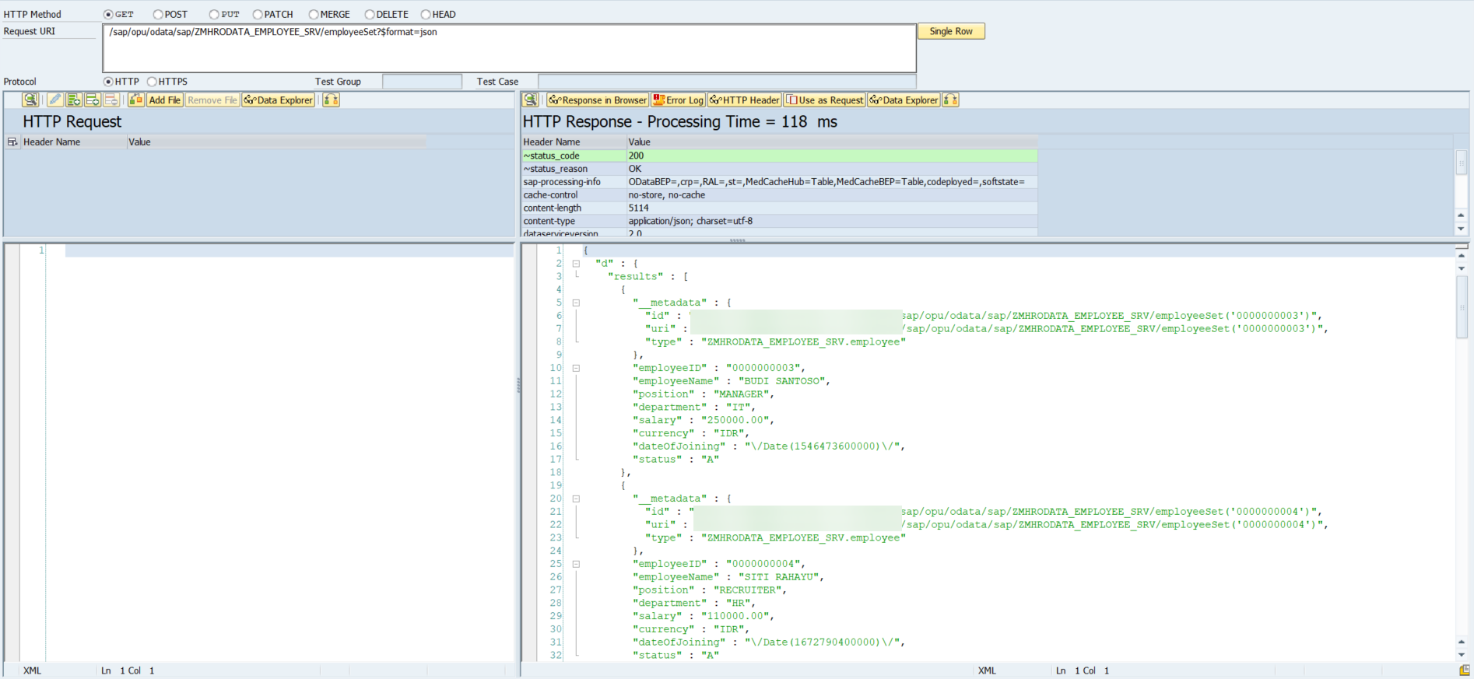Click the cache-control header row
The image size is (1474, 679).
point(779,195)
